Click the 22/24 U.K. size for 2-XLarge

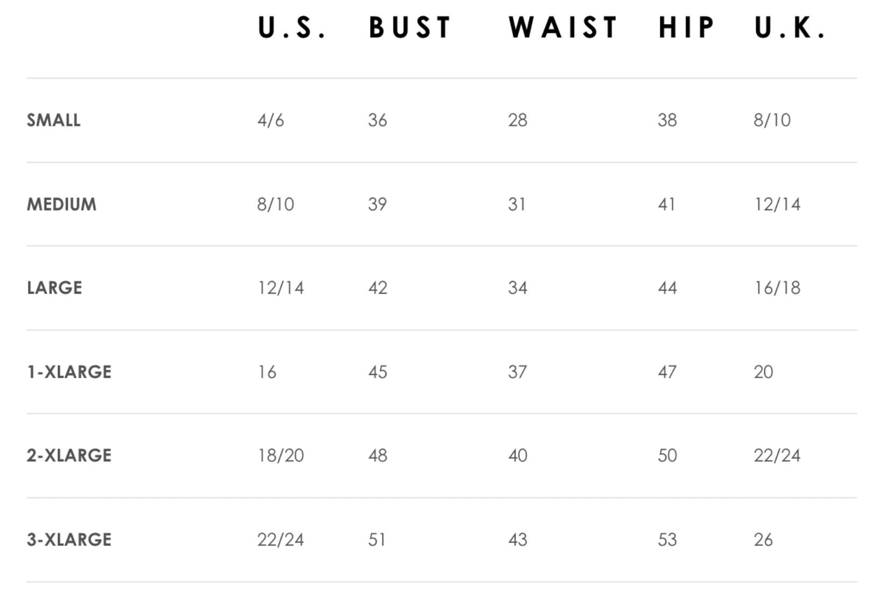(x=777, y=456)
